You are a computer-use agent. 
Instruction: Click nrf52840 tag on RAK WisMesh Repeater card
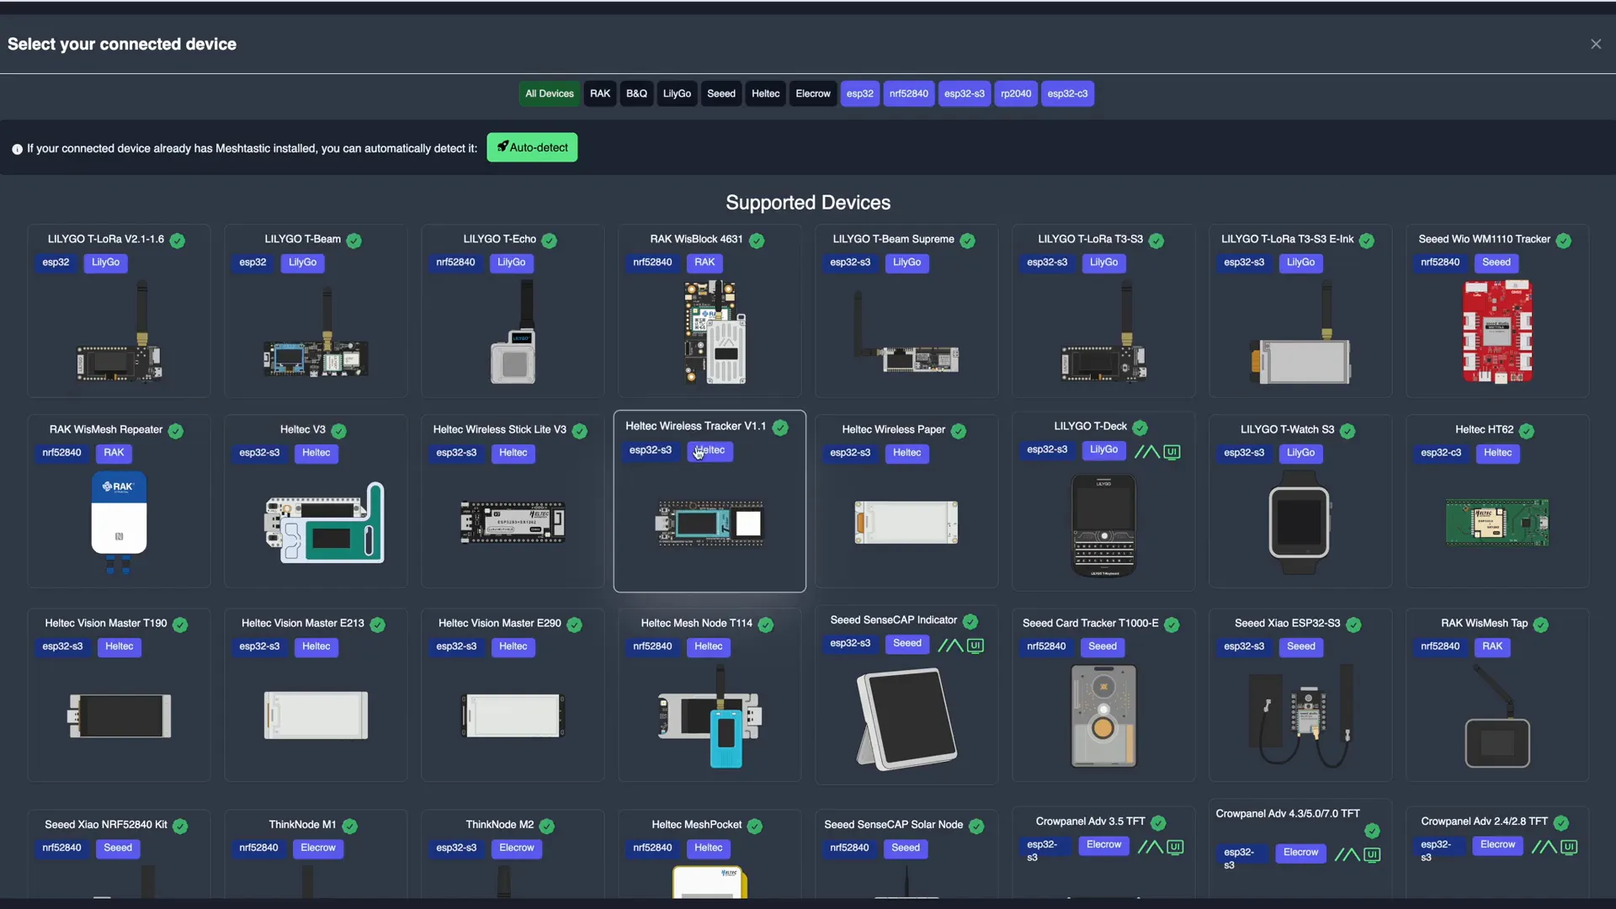[x=61, y=453]
